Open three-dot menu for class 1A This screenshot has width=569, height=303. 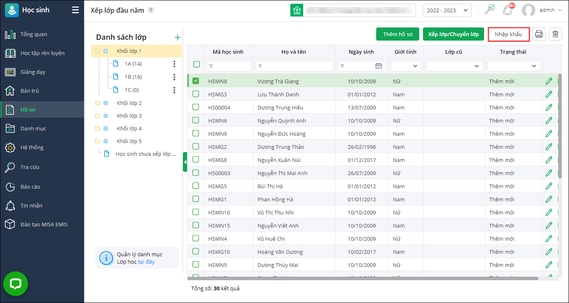click(x=174, y=64)
